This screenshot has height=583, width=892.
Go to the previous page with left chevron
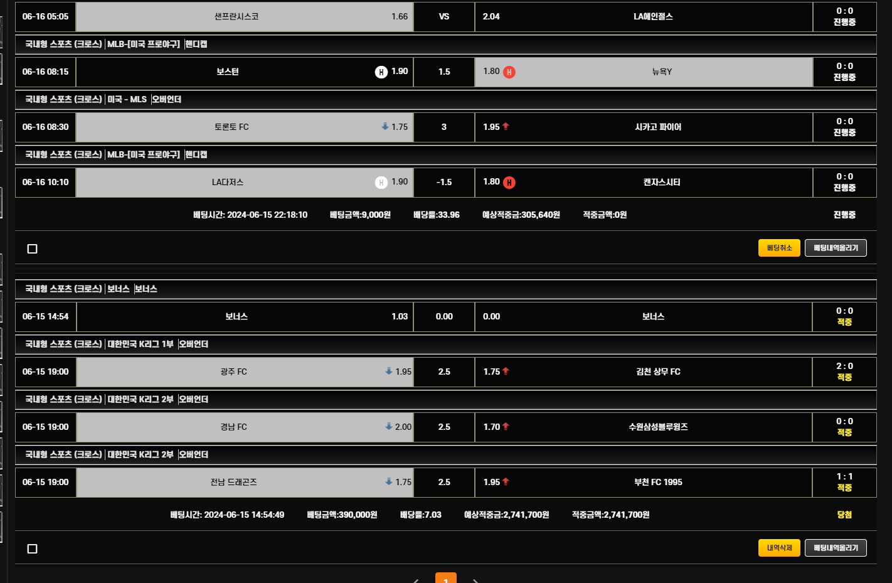coord(416,580)
